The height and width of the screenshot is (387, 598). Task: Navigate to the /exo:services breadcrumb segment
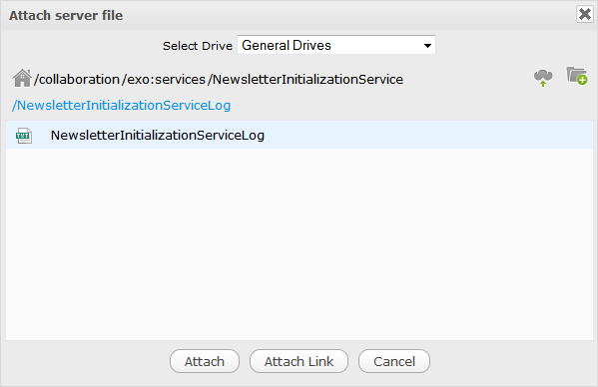click(x=164, y=79)
